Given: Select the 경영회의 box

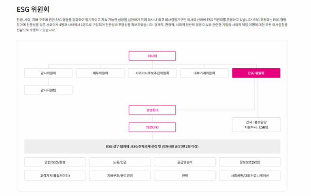Looking at the screenshot, I should pyautogui.click(x=152, y=110).
